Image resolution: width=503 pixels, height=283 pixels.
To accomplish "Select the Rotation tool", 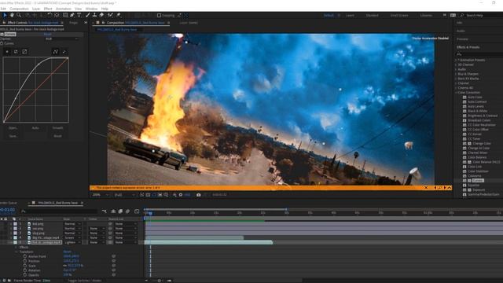I will tap(50, 15).
